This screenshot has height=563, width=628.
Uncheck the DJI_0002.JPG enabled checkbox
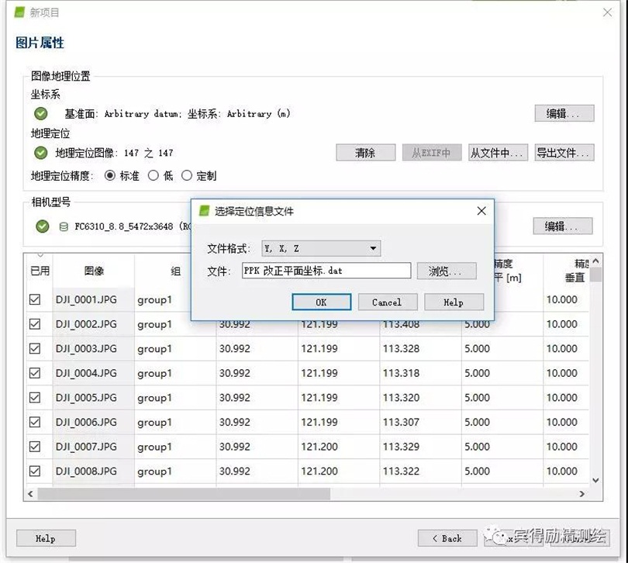35,324
